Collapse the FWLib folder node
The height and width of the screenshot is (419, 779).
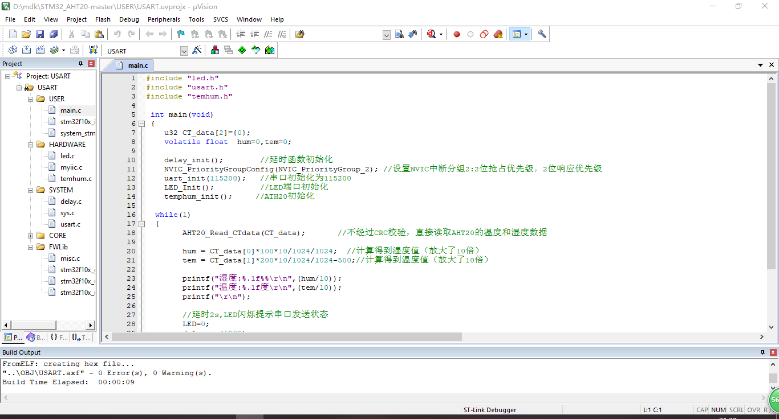tap(30, 247)
